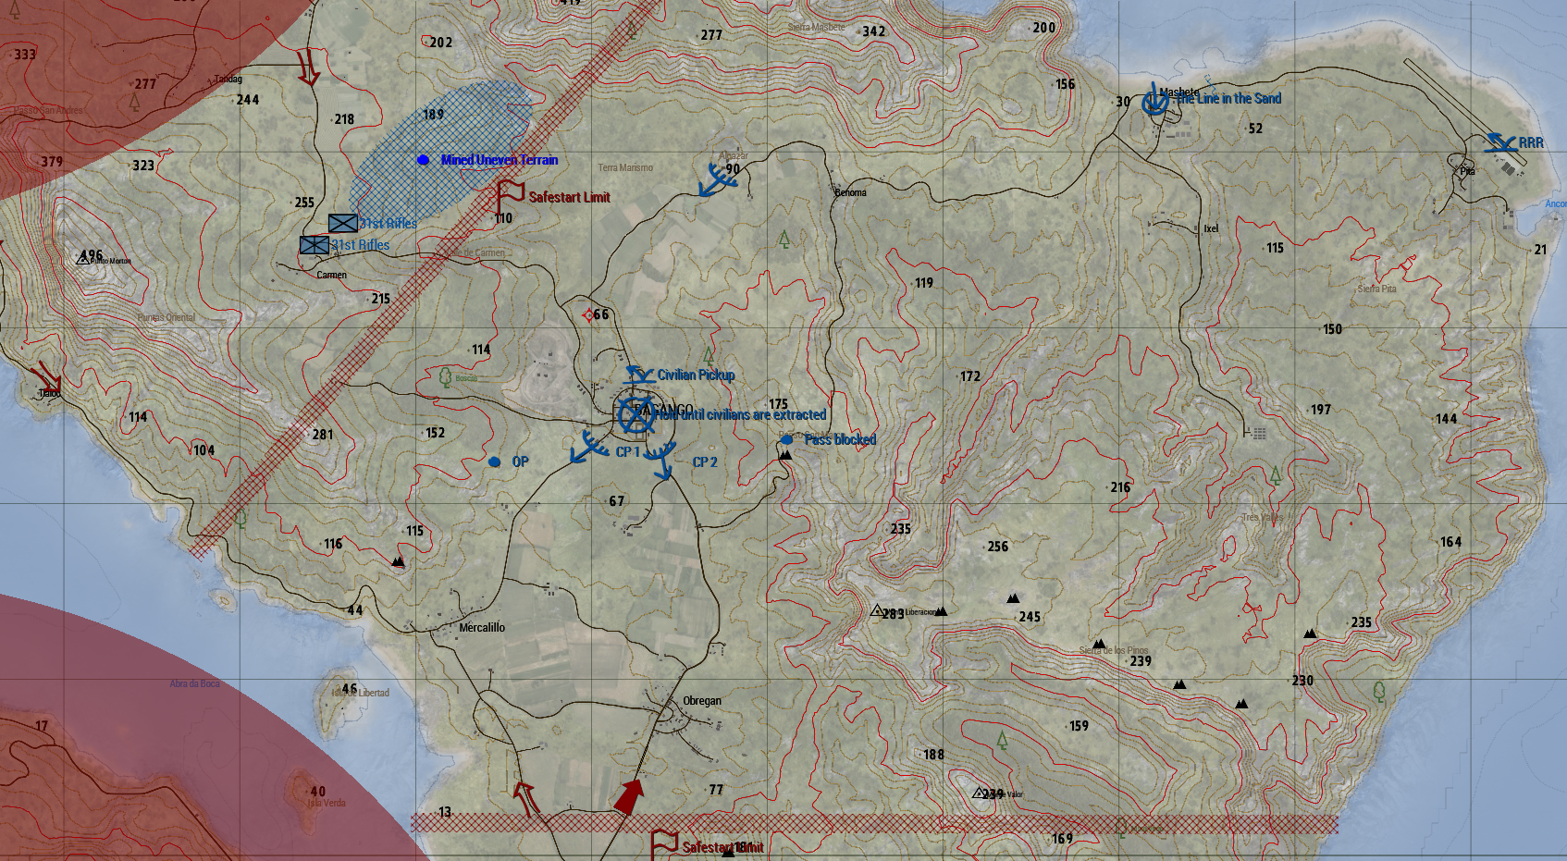Select the Civilian Pickup marker icon

pyautogui.click(x=639, y=375)
